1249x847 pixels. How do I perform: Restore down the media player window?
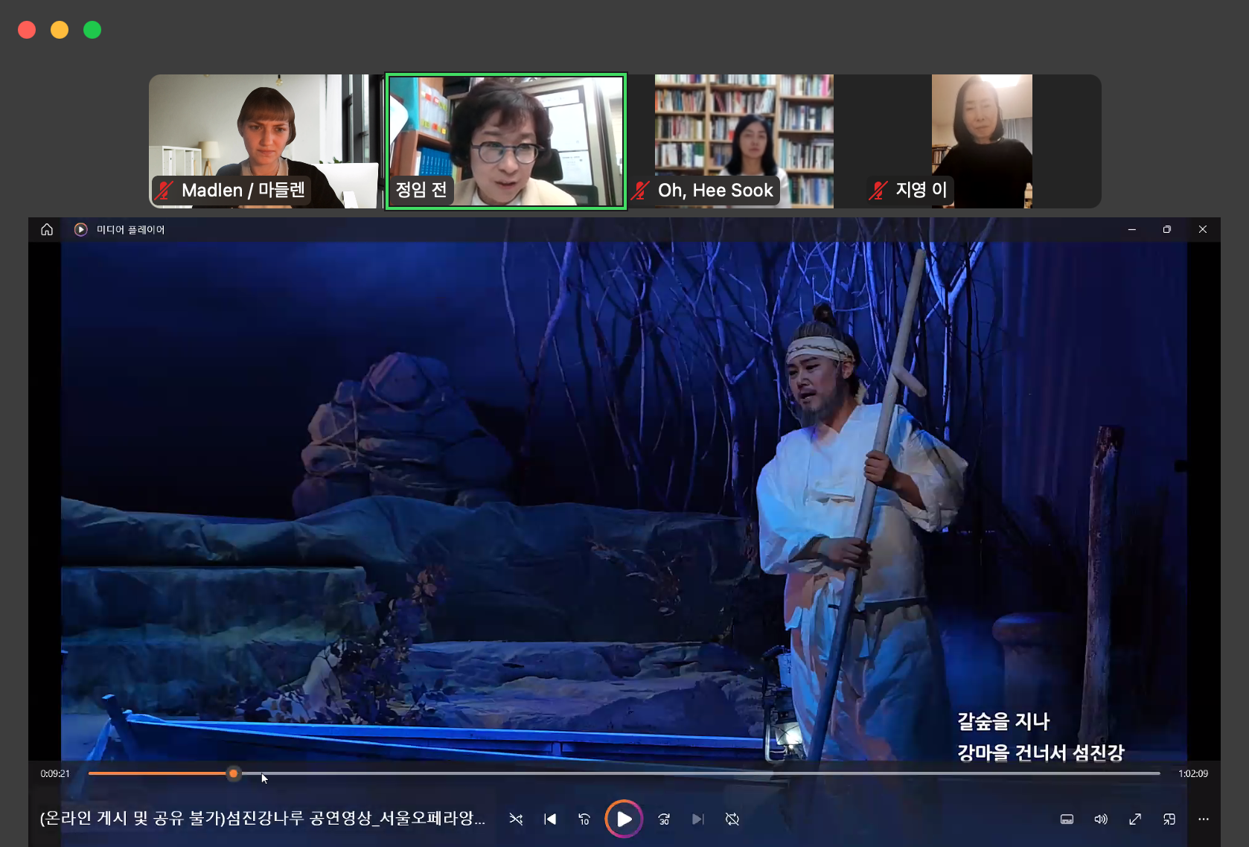pos(1166,229)
